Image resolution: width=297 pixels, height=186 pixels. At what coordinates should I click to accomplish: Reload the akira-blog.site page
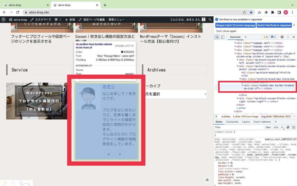pyautogui.click(x=18, y=12)
